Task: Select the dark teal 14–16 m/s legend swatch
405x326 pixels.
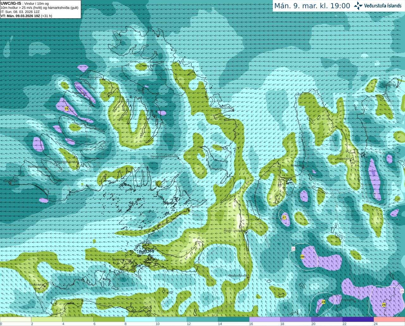Action: pos(234,319)
